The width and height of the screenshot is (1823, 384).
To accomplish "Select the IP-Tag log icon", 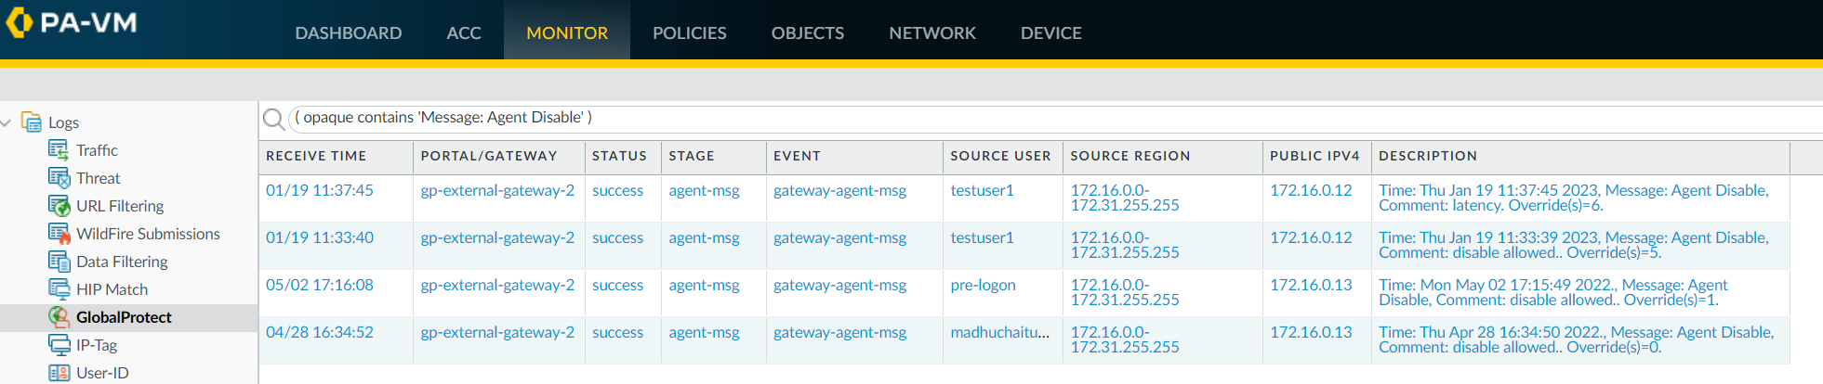I will [x=59, y=345].
